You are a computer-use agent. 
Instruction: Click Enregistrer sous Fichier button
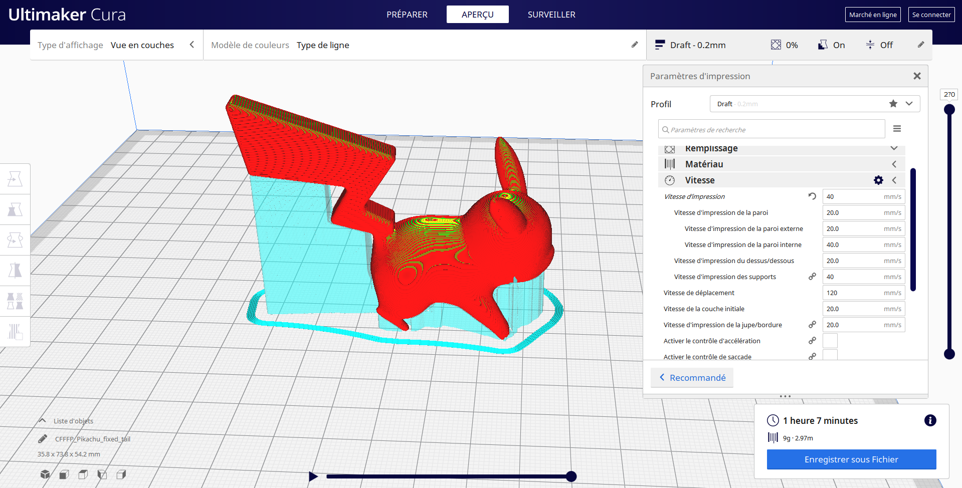[x=851, y=459]
